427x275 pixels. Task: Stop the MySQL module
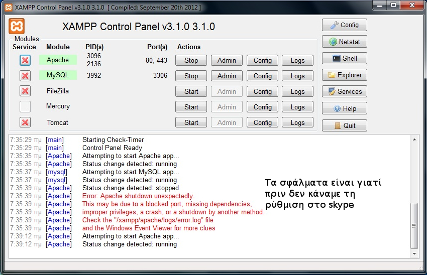point(191,76)
